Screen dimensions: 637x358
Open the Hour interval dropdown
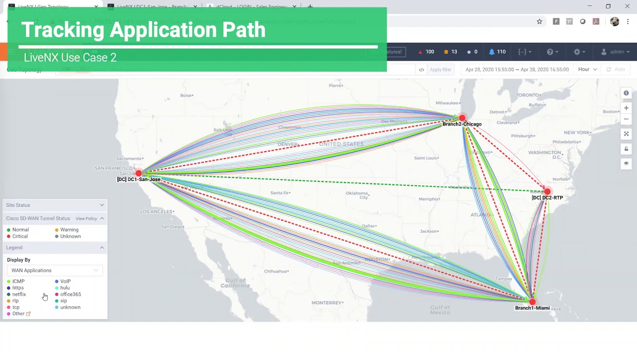point(587,70)
